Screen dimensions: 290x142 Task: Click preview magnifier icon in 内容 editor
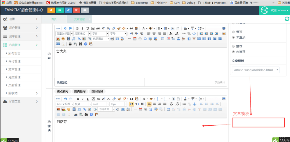[75, 44]
